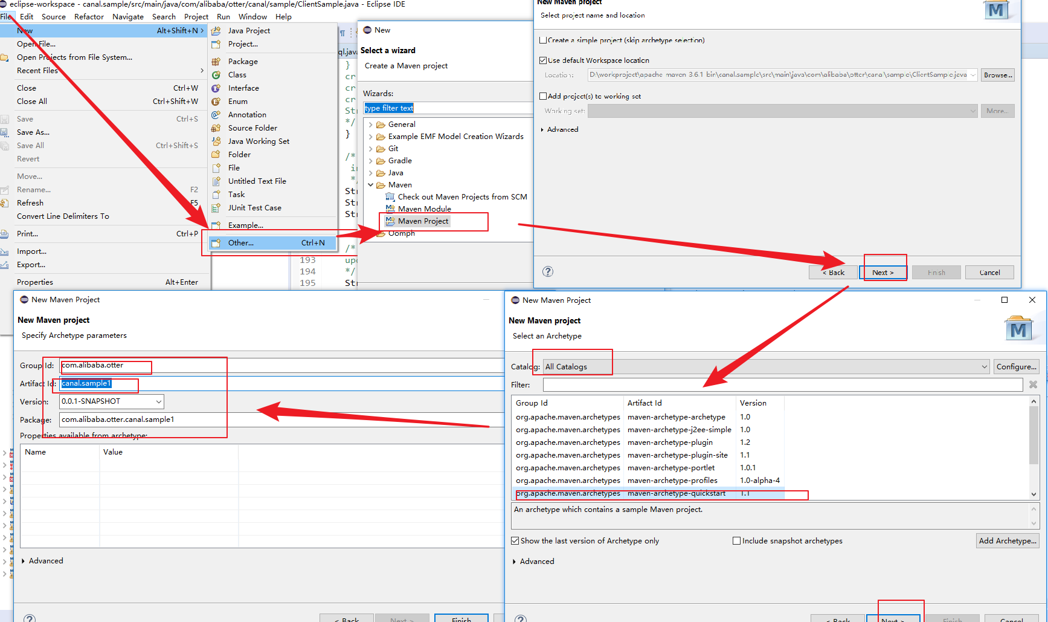Toggle Show the last version of Archetype only
The image size is (1048, 622).
pos(515,541)
